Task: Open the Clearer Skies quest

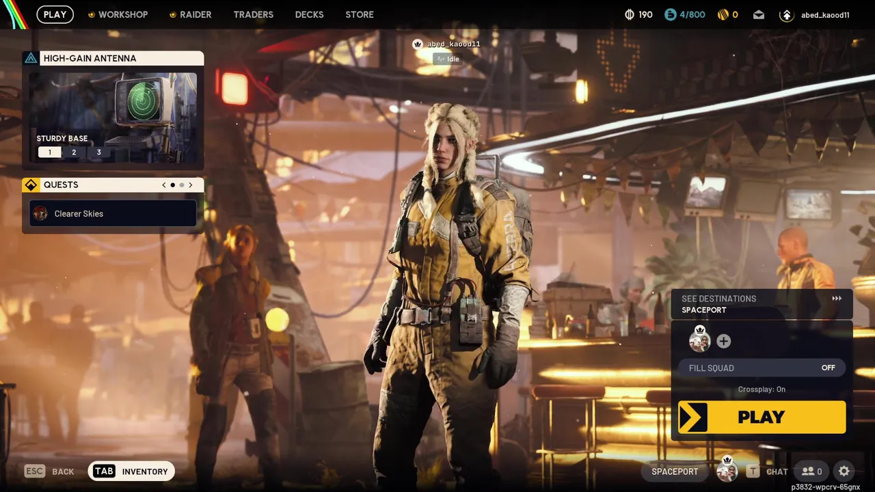Action: (113, 213)
